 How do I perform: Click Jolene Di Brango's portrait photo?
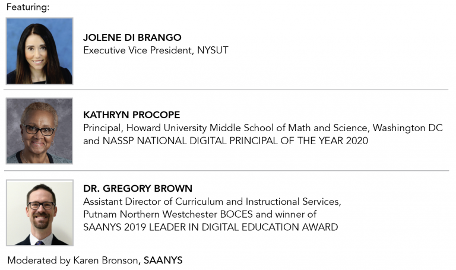tap(40, 51)
